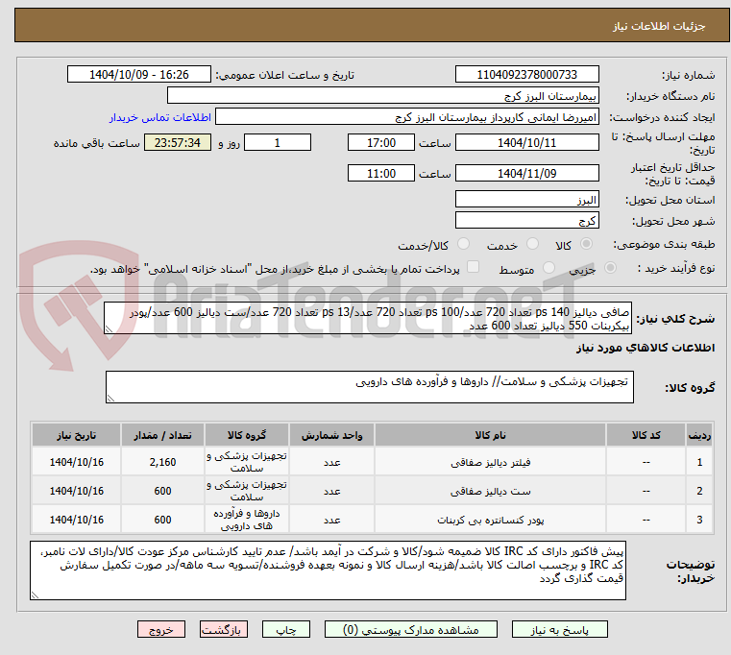The width and height of the screenshot is (731, 655).
Task: Click the داروها و فرآورده های دارویی cell
Action: coord(247,520)
